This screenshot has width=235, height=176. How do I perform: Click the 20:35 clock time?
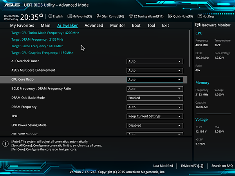click(x=29, y=17)
